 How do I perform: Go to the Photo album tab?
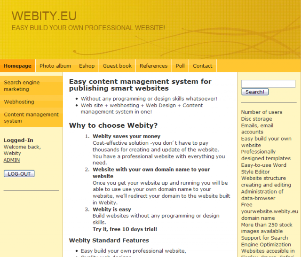(x=55, y=66)
